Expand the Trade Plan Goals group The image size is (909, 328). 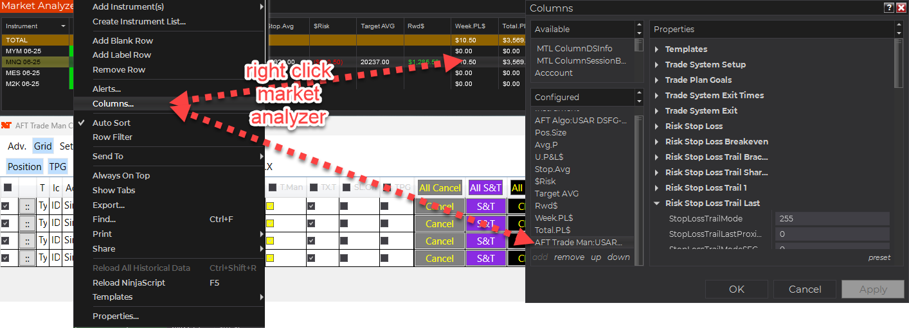656,80
